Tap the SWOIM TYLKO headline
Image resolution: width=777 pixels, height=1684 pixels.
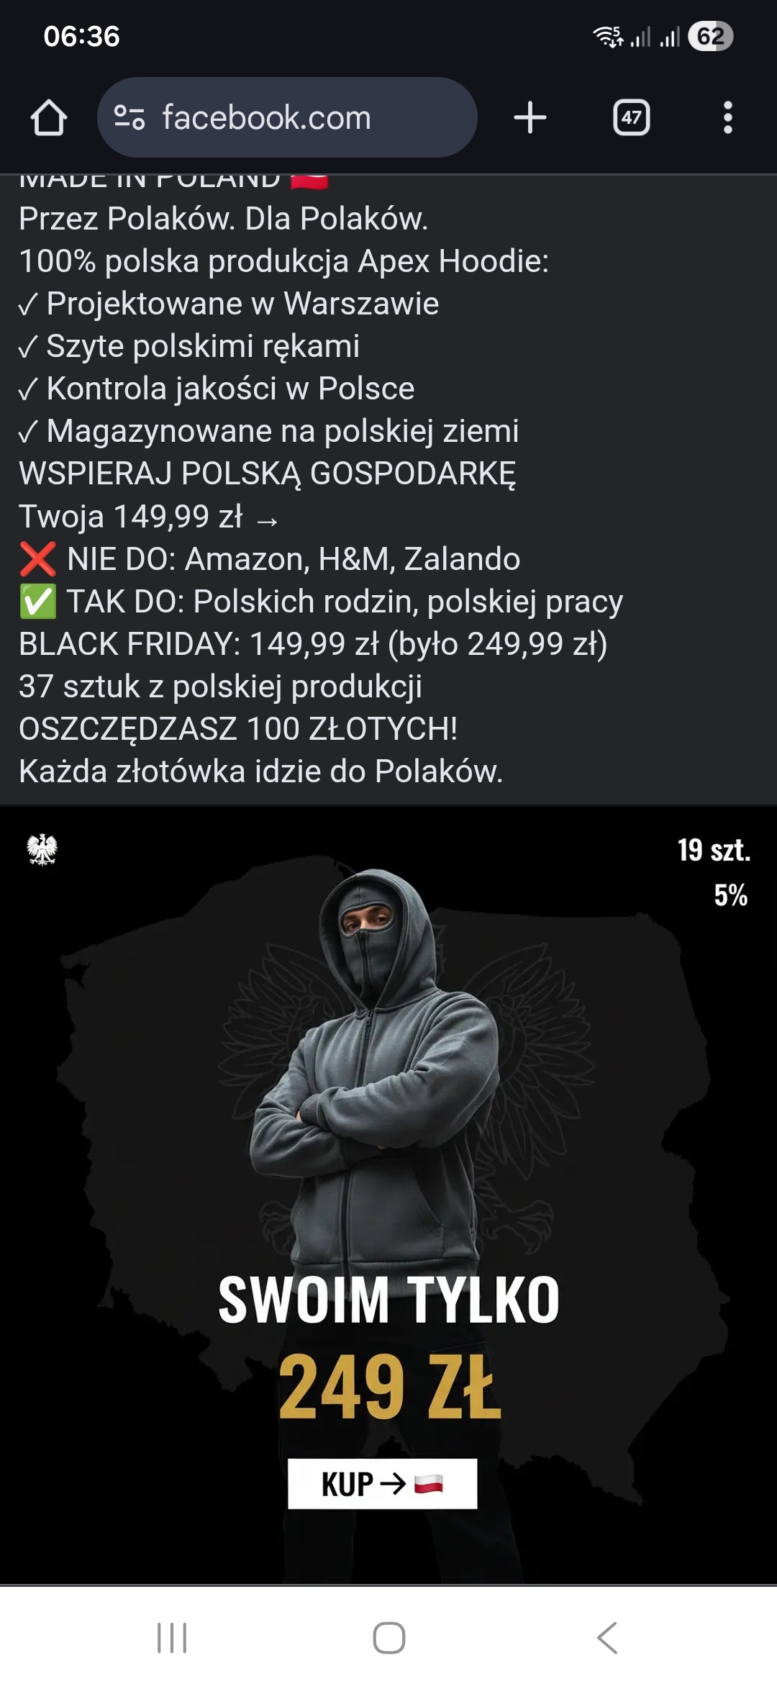click(x=388, y=1300)
